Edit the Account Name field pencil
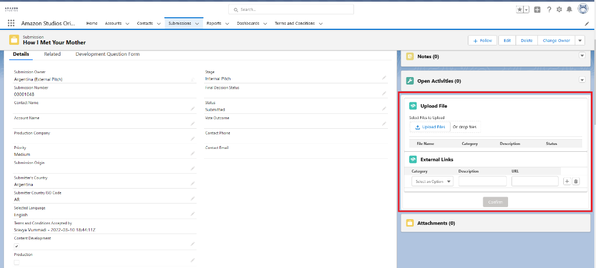Screen dimensions: 596x268 coord(193,124)
